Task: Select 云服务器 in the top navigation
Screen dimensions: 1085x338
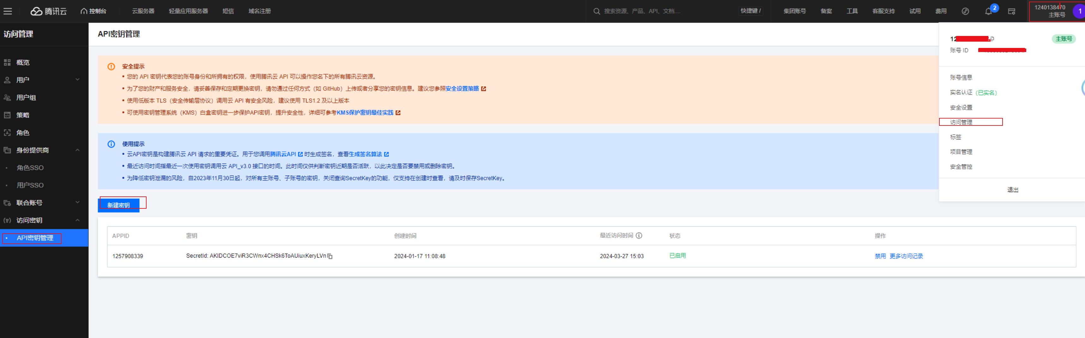Action: (x=143, y=11)
